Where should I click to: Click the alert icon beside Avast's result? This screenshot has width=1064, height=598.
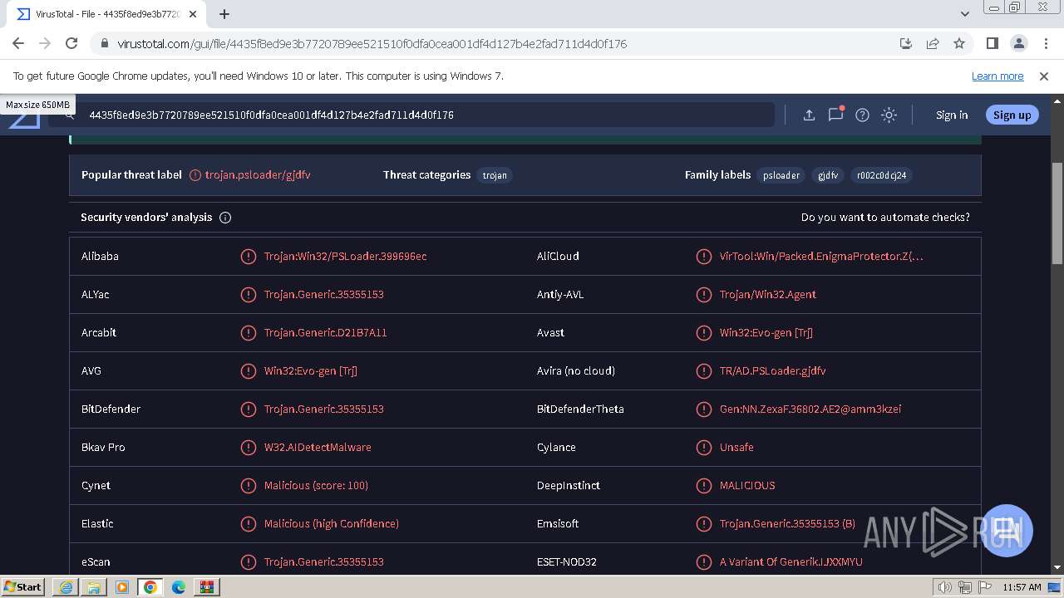click(x=703, y=332)
